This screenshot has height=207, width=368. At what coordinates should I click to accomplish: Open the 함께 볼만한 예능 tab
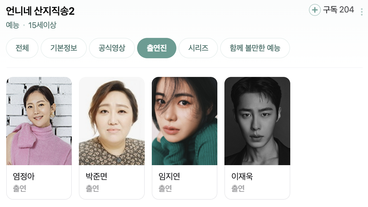[255, 48]
